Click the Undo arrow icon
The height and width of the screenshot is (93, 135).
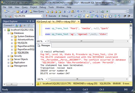[78, 11]
